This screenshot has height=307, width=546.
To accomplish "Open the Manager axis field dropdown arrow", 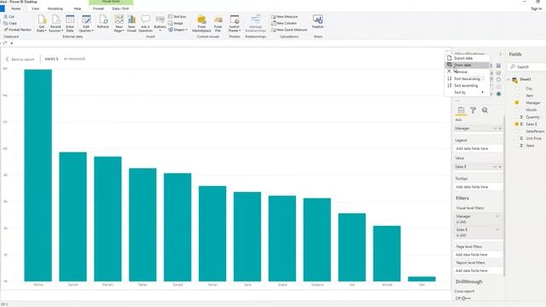I will click(495, 129).
